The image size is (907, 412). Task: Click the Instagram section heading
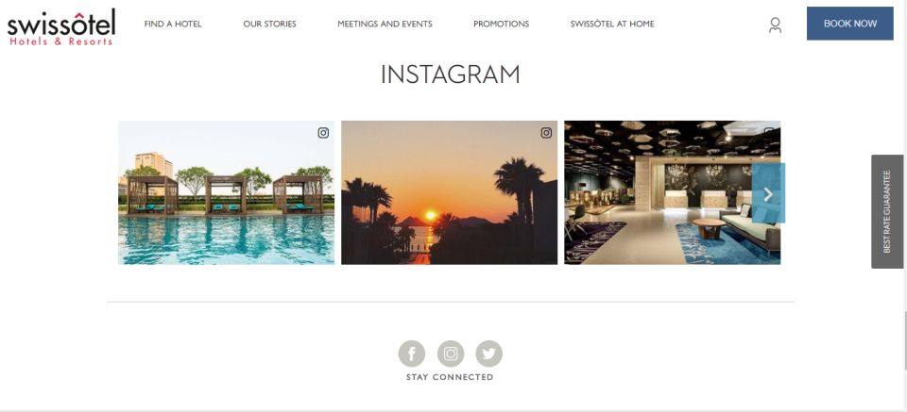tap(450, 74)
